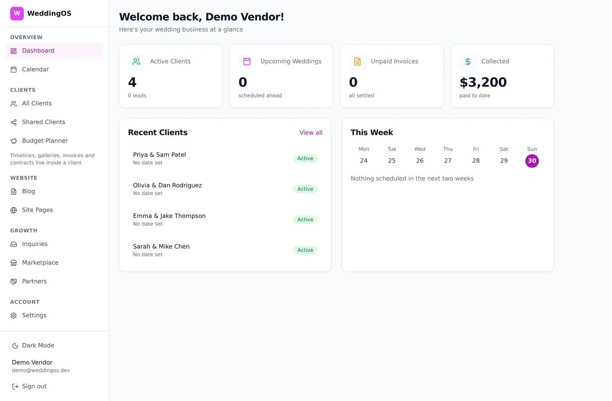Select Tuesday 25 in This Week
This screenshot has width=612, height=401.
[392, 161]
